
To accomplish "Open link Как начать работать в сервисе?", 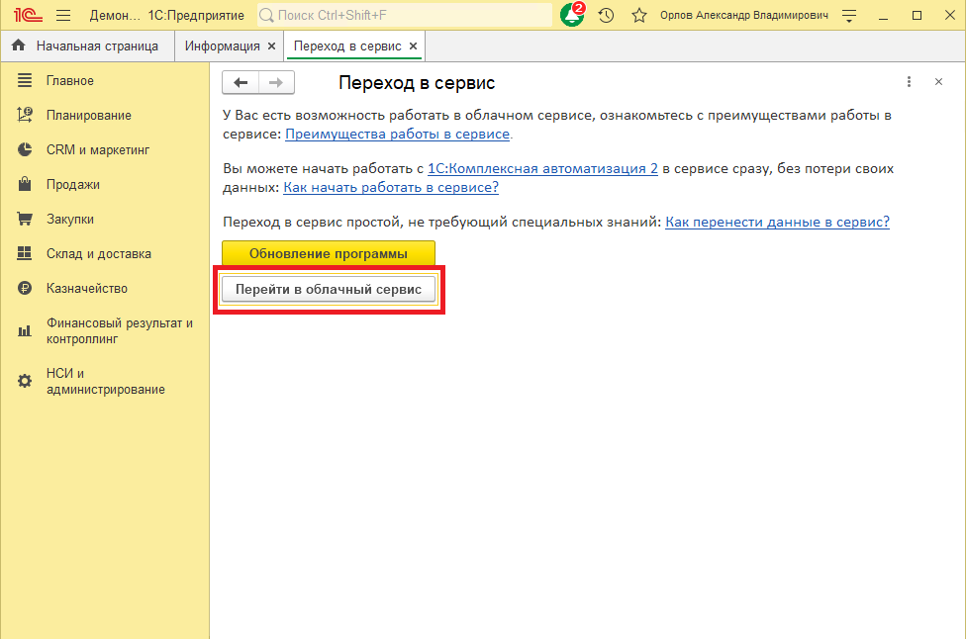I will click(x=391, y=187).
